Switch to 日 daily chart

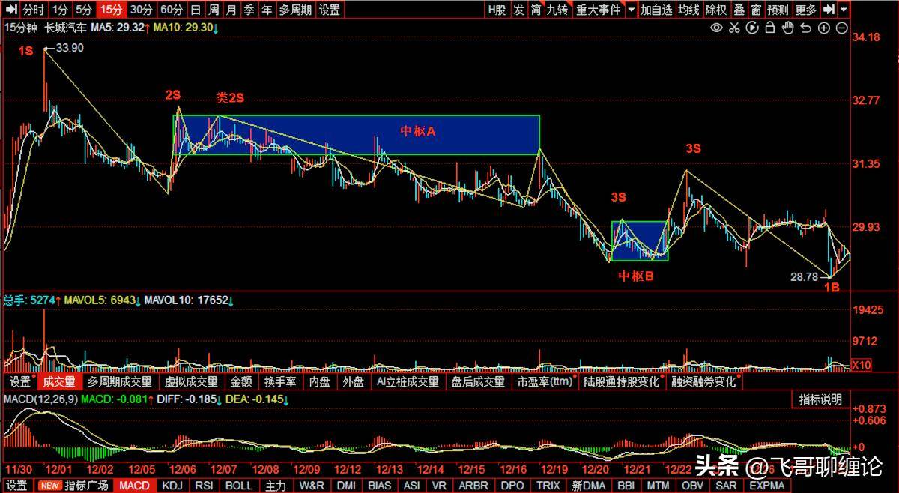196,10
